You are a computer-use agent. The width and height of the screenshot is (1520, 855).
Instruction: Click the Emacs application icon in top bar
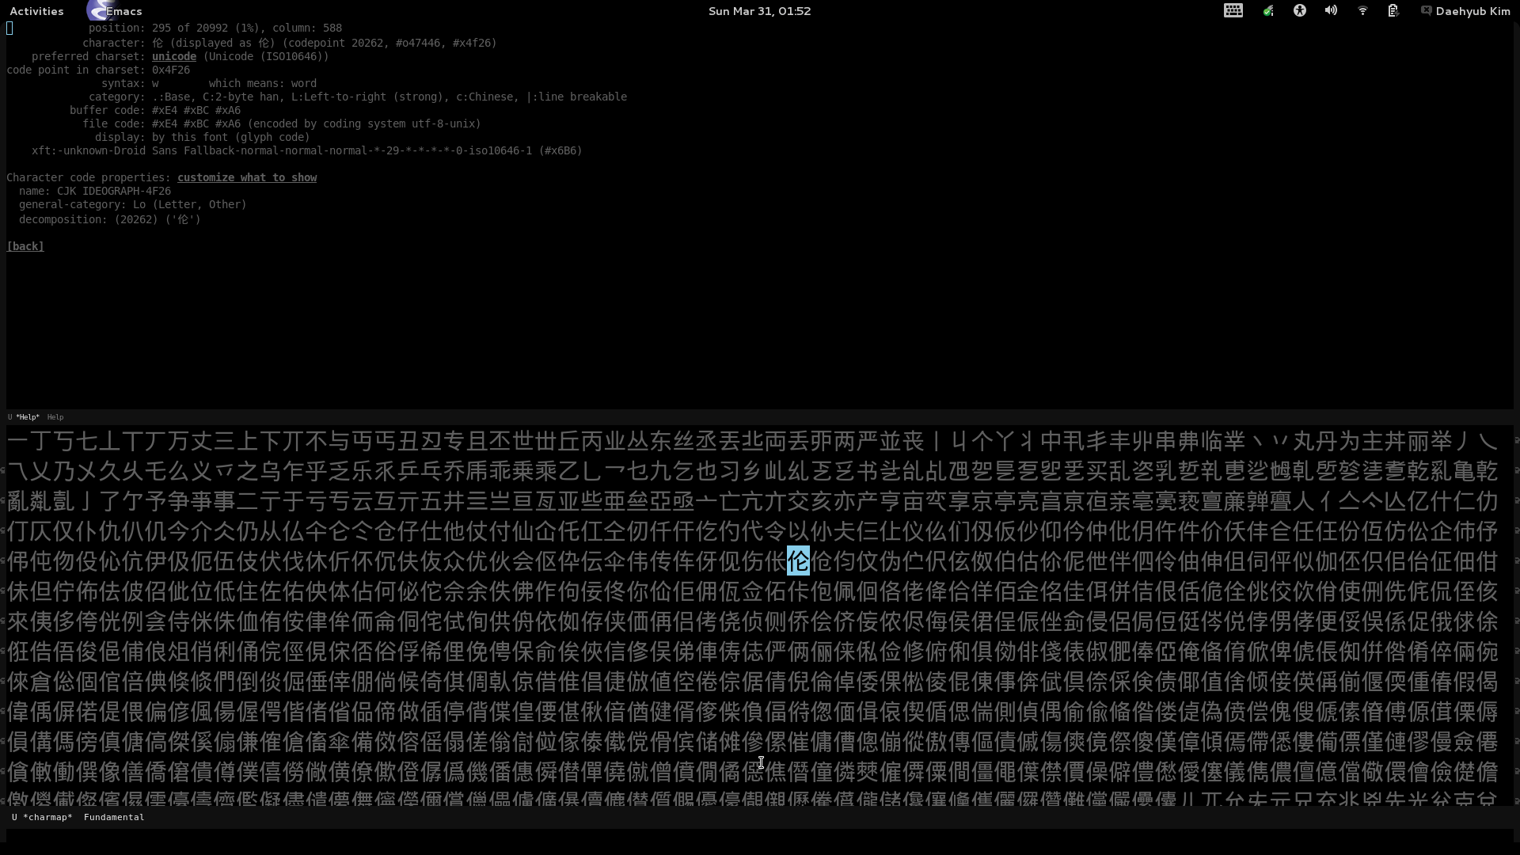[x=98, y=11]
